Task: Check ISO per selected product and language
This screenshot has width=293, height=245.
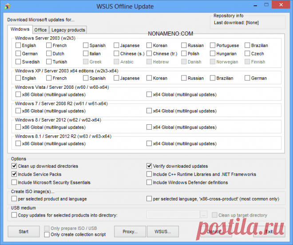Action: coord(14,198)
